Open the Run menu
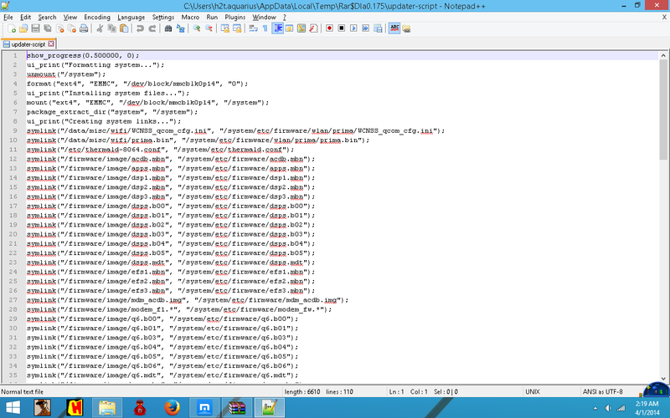Image resolution: width=670 pixels, height=418 pixels. click(x=212, y=17)
